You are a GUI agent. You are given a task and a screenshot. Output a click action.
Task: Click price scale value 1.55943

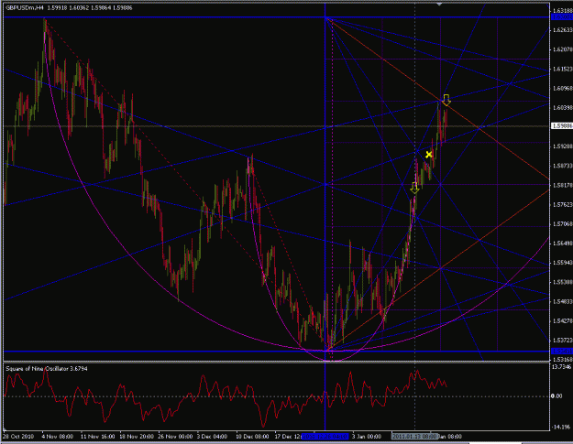coord(563,263)
